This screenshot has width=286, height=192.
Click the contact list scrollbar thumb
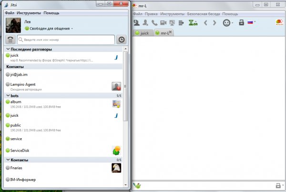click(125, 86)
